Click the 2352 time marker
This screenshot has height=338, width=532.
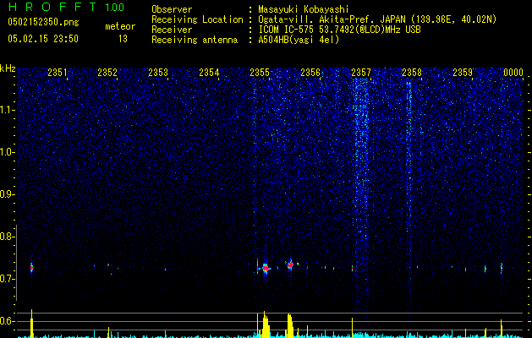[x=107, y=73]
